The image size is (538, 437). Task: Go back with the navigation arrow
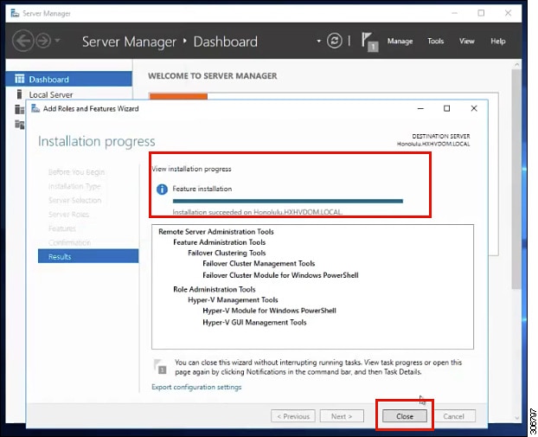pos(22,41)
